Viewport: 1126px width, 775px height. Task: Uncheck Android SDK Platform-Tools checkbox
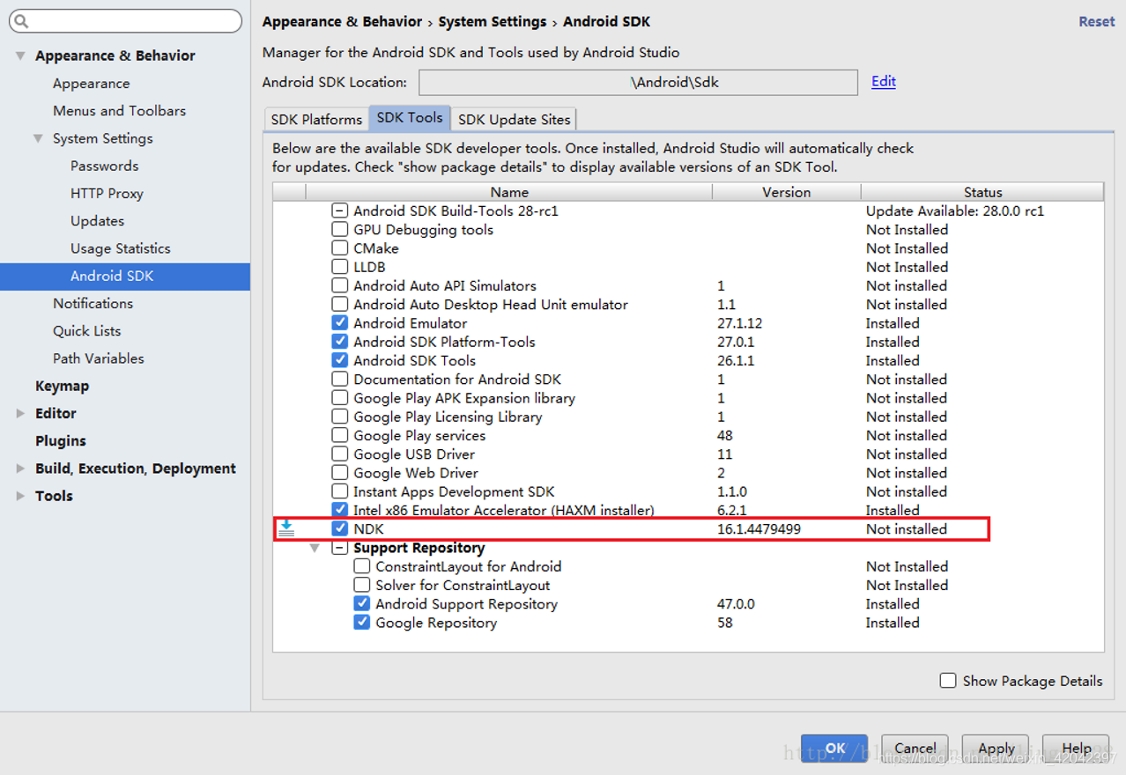(x=339, y=342)
